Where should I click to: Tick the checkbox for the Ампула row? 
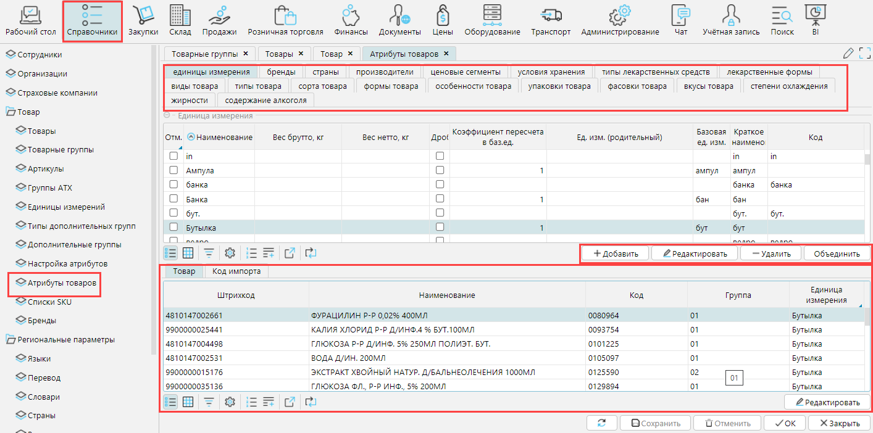point(173,171)
